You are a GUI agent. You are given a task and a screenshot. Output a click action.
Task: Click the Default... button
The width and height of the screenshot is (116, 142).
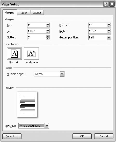coord(12,136)
